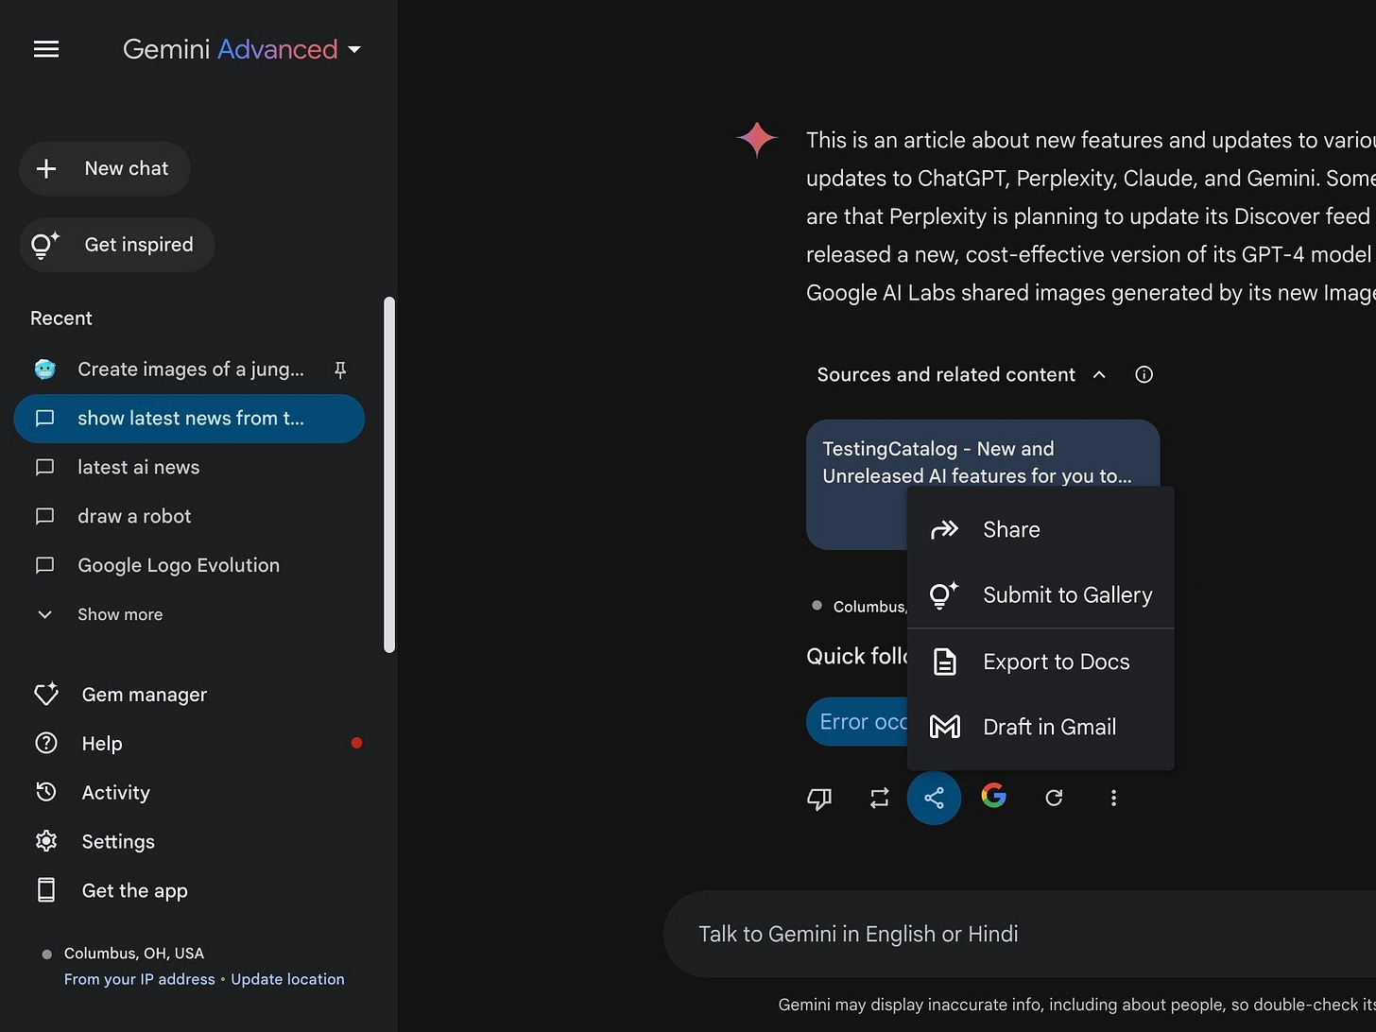Click the pin icon beside the jungle chat

340,370
